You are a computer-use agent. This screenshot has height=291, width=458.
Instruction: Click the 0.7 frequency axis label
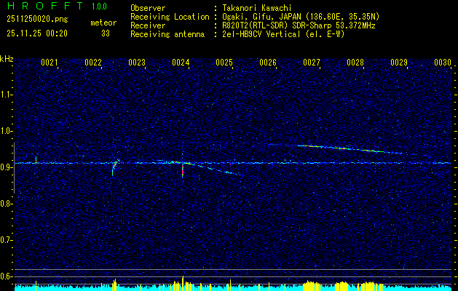6,240
